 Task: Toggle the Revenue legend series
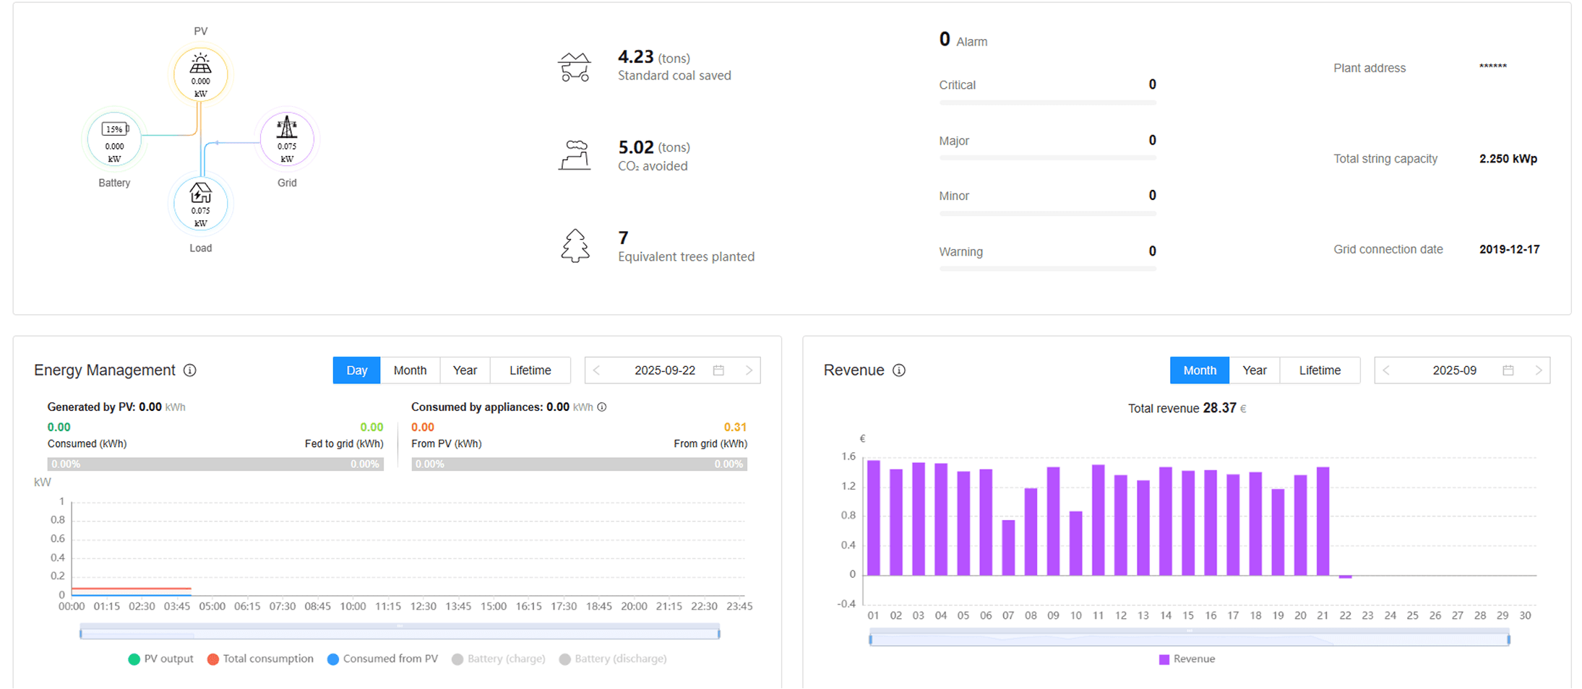click(x=1187, y=659)
